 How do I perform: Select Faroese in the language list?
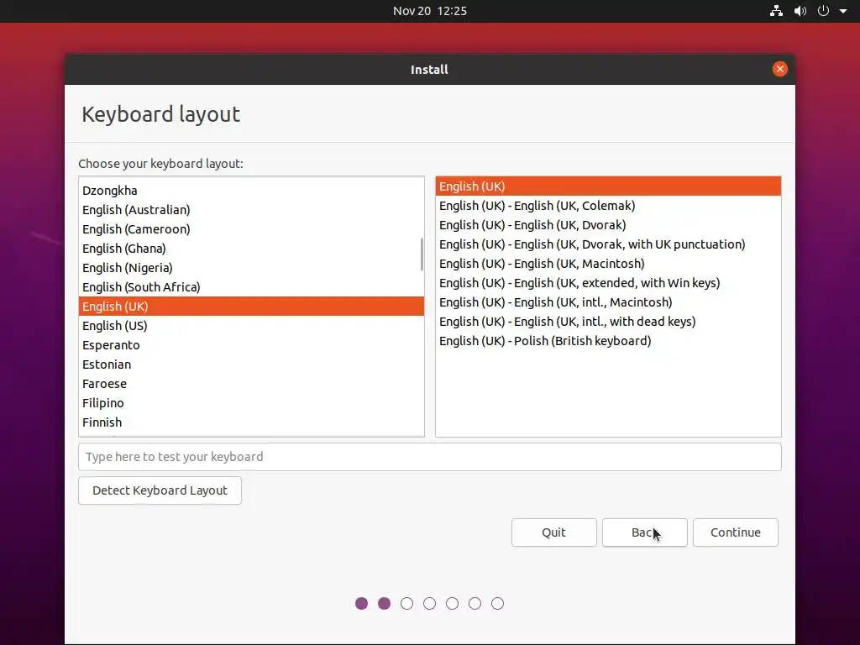(x=251, y=383)
